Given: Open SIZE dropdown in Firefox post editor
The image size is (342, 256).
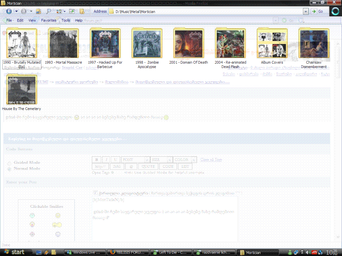Looking at the screenshot, I should pyautogui.click(x=162, y=160).
